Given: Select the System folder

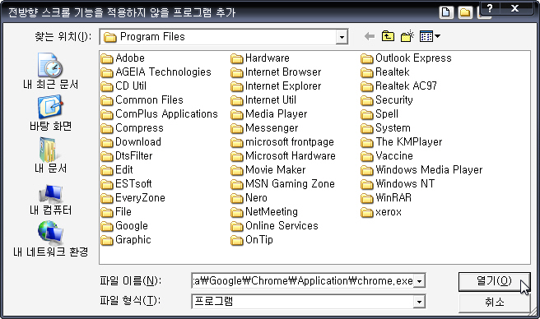Looking at the screenshot, I should [386, 128].
